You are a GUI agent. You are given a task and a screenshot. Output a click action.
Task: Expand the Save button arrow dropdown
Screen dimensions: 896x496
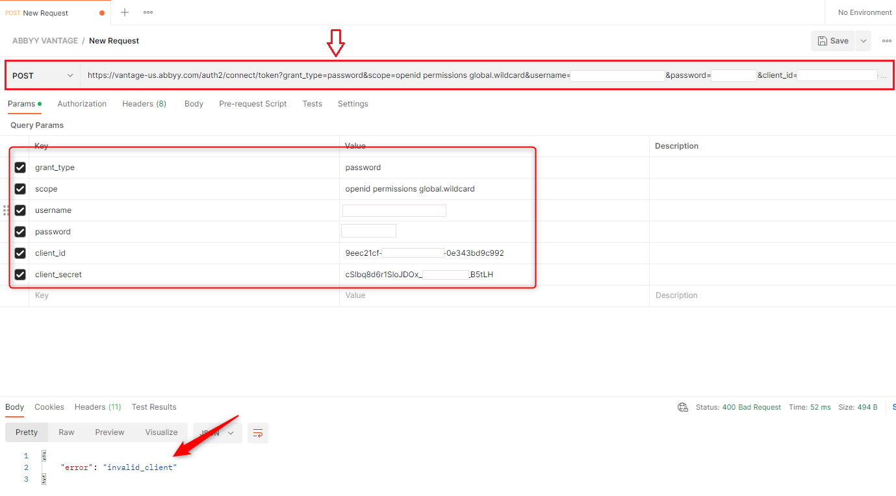click(864, 41)
